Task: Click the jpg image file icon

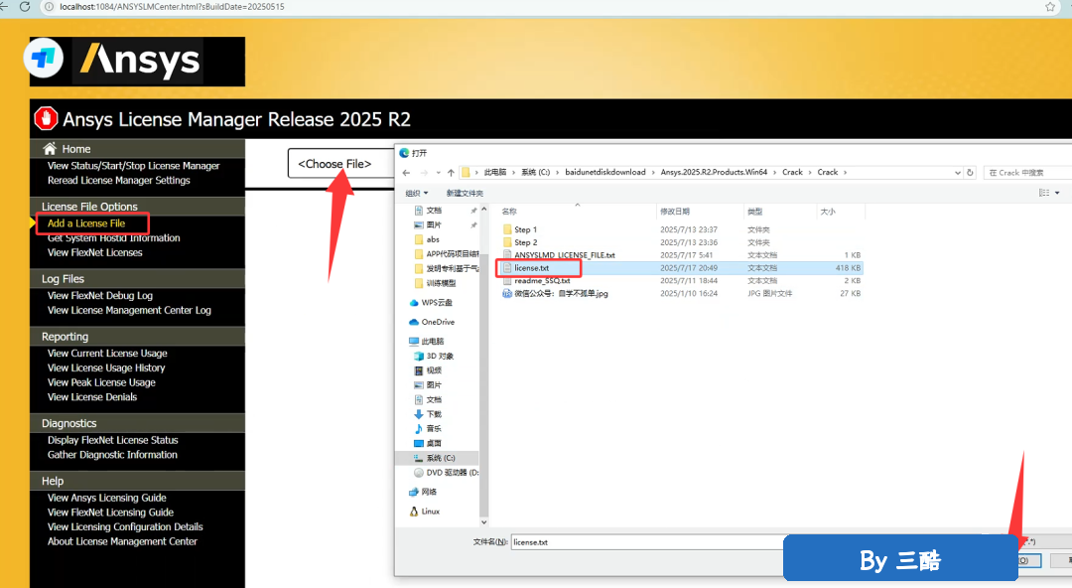Action: [x=507, y=294]
